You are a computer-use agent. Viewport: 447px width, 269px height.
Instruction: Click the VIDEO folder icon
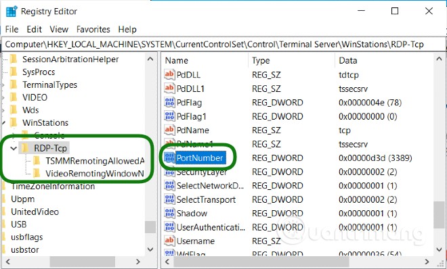[14, 97]
